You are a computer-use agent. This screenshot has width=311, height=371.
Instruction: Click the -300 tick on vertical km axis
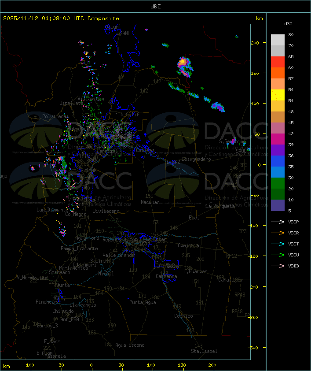(254, 348)
